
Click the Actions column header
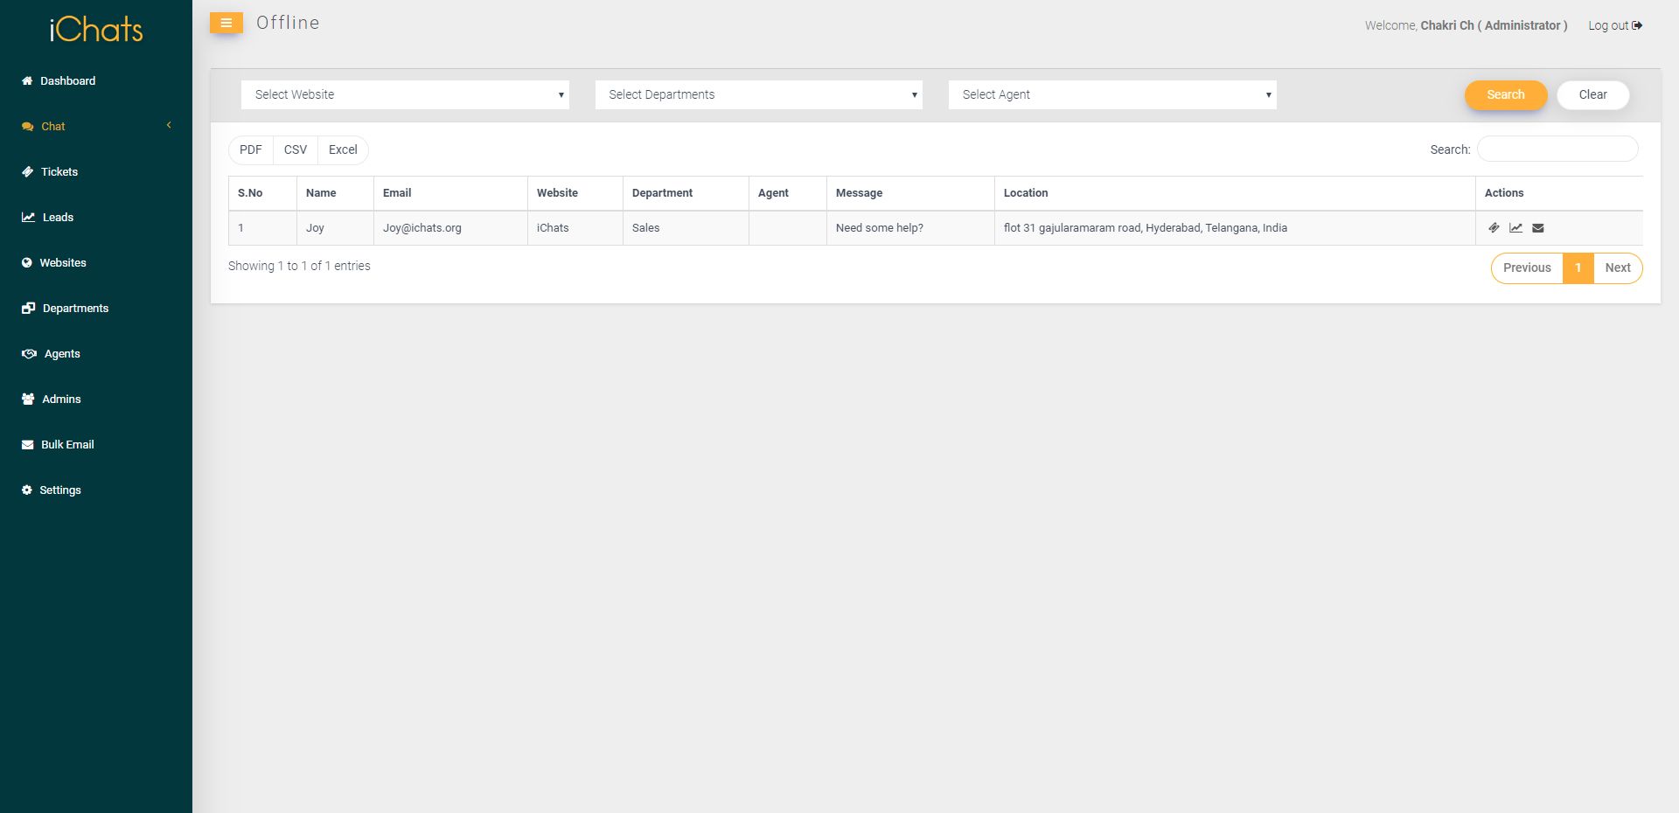click(1559, 193)
